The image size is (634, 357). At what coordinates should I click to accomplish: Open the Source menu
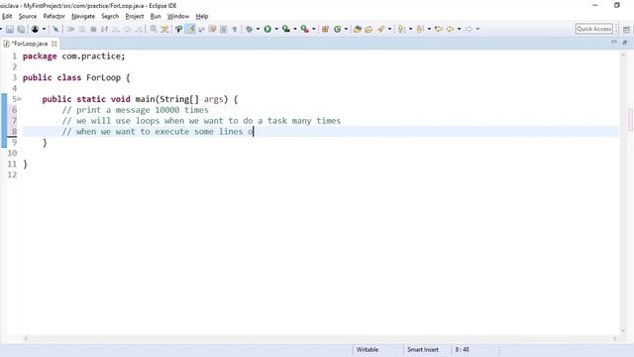(x=28, y=16)
